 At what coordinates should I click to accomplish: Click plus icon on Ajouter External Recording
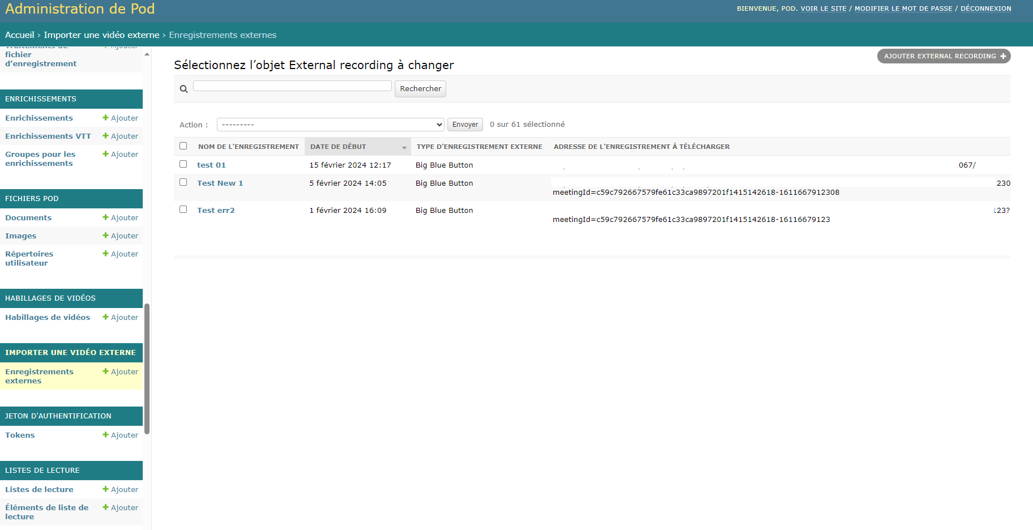pyautogui.click(x=1003, y=56)
